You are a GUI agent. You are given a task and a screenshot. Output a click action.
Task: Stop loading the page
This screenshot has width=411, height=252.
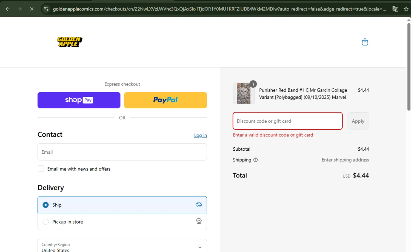click(32, 9)
